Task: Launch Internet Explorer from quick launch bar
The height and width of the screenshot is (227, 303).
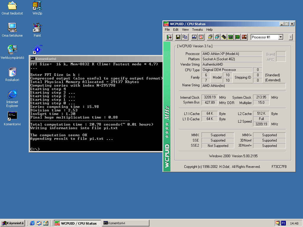Action: click(x=32, y=223)
